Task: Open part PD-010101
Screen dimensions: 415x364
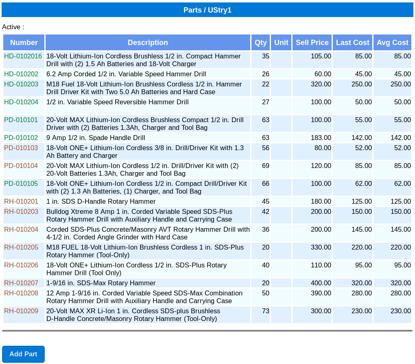Action: (x=21, y=120)
